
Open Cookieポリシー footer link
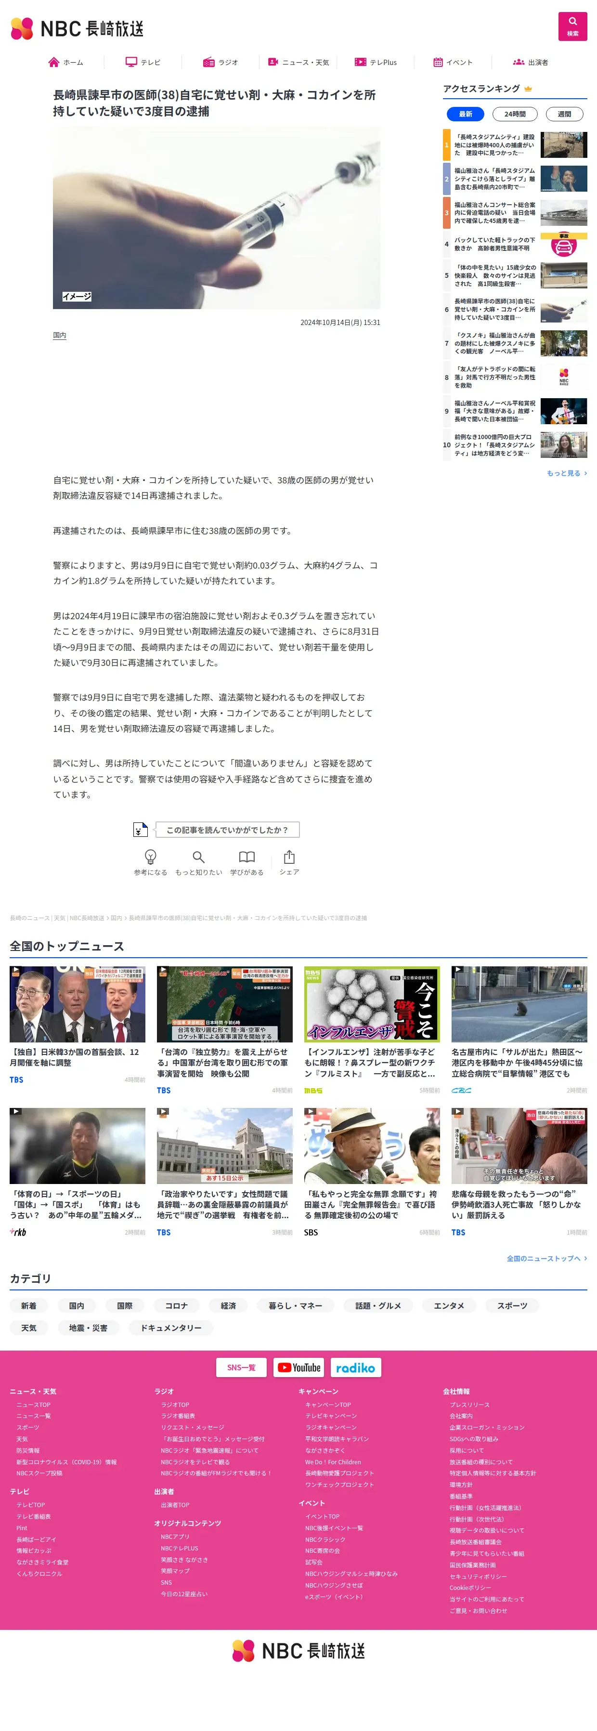click(470, 1587)
